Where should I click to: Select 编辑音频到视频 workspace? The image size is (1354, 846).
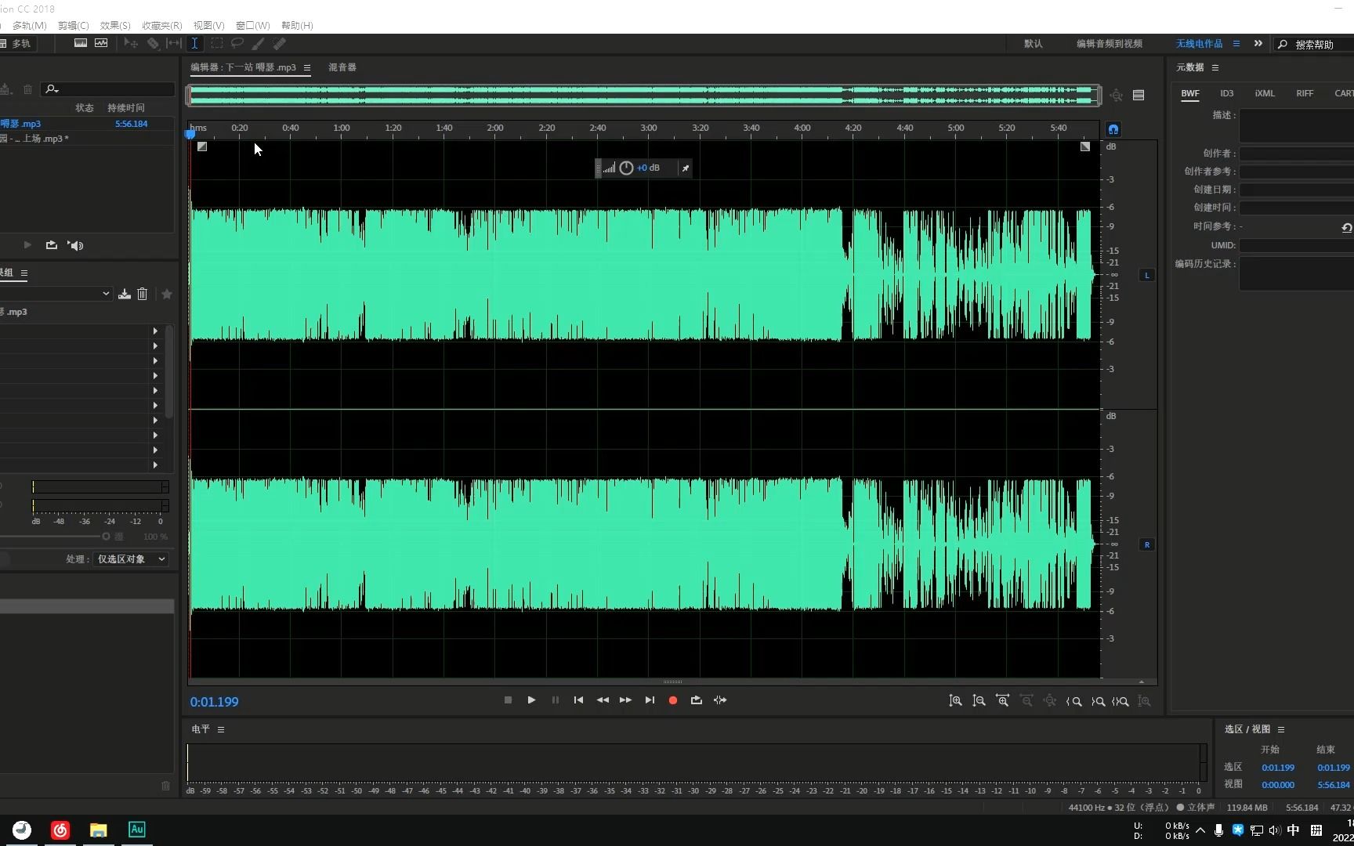[x=1110, y=44]
